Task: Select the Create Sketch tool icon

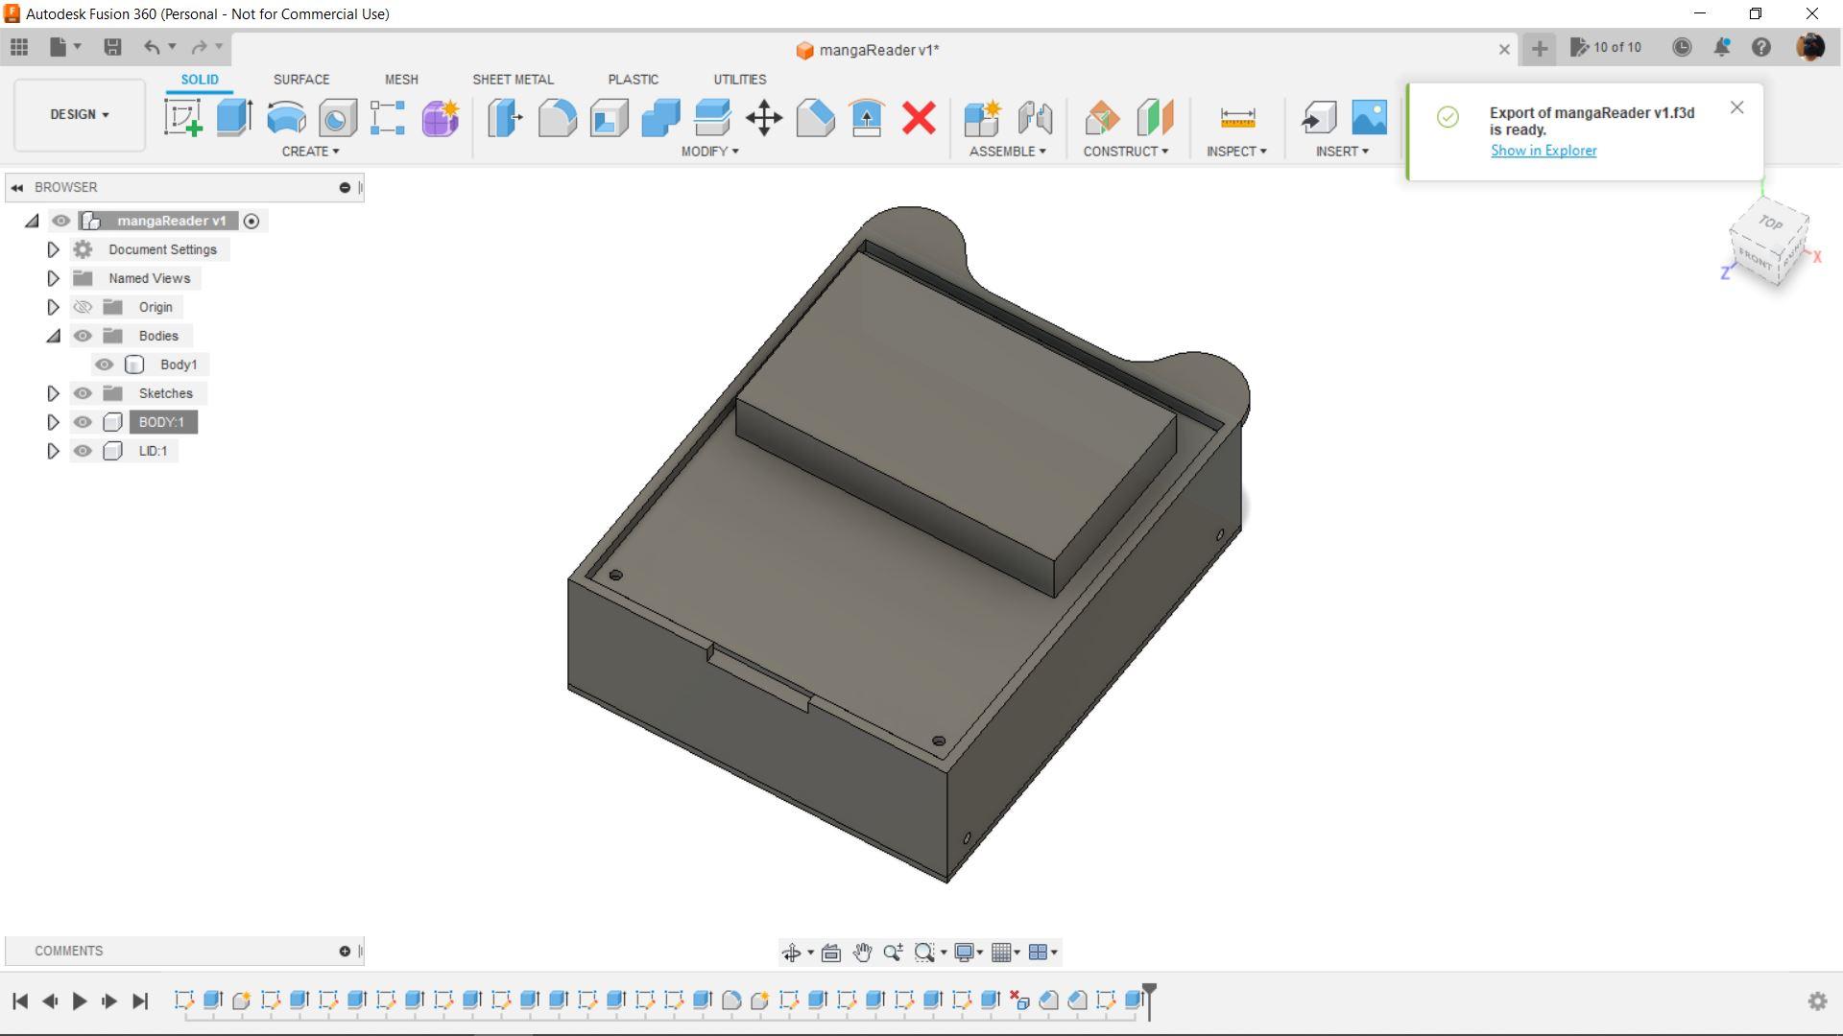Action: (182, 118)
